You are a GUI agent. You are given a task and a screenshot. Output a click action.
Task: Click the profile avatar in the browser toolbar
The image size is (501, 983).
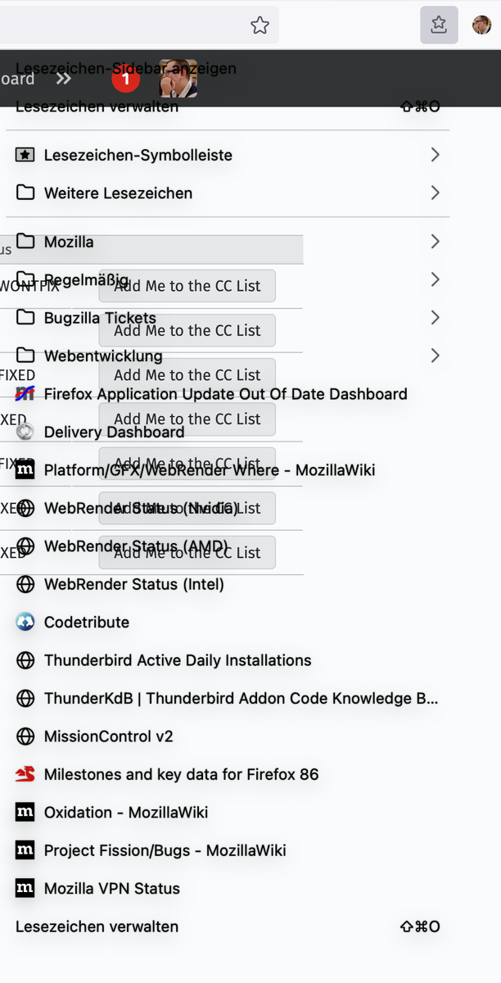(481, 25)
